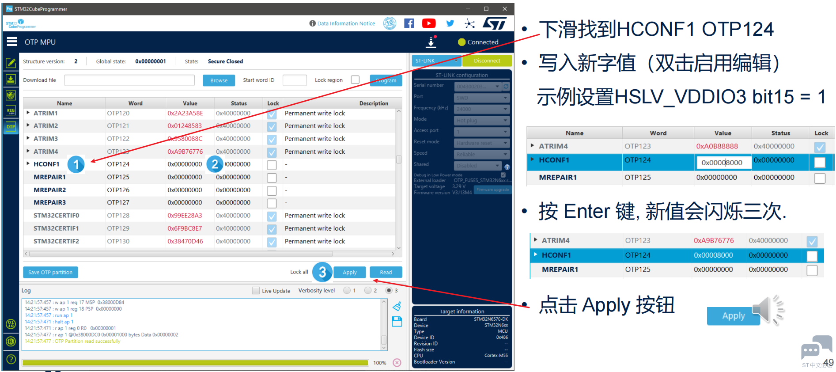The image size is (836, 372).
Task: Open the ST-LINK interface dropdown
Action: tap(436, 61)
